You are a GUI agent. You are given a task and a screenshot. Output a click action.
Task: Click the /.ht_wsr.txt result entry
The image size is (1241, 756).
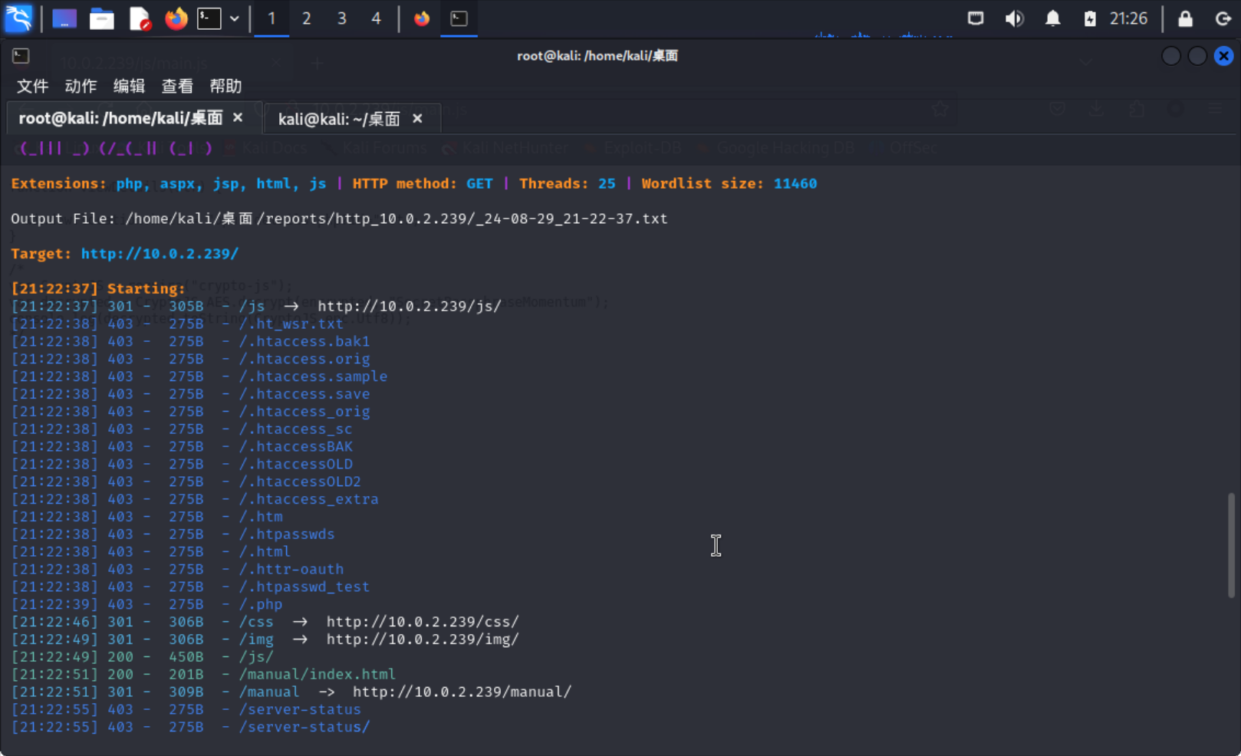pos(291,324)
